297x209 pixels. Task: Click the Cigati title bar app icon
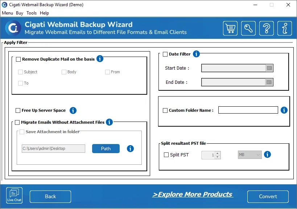tap(4, 5)
